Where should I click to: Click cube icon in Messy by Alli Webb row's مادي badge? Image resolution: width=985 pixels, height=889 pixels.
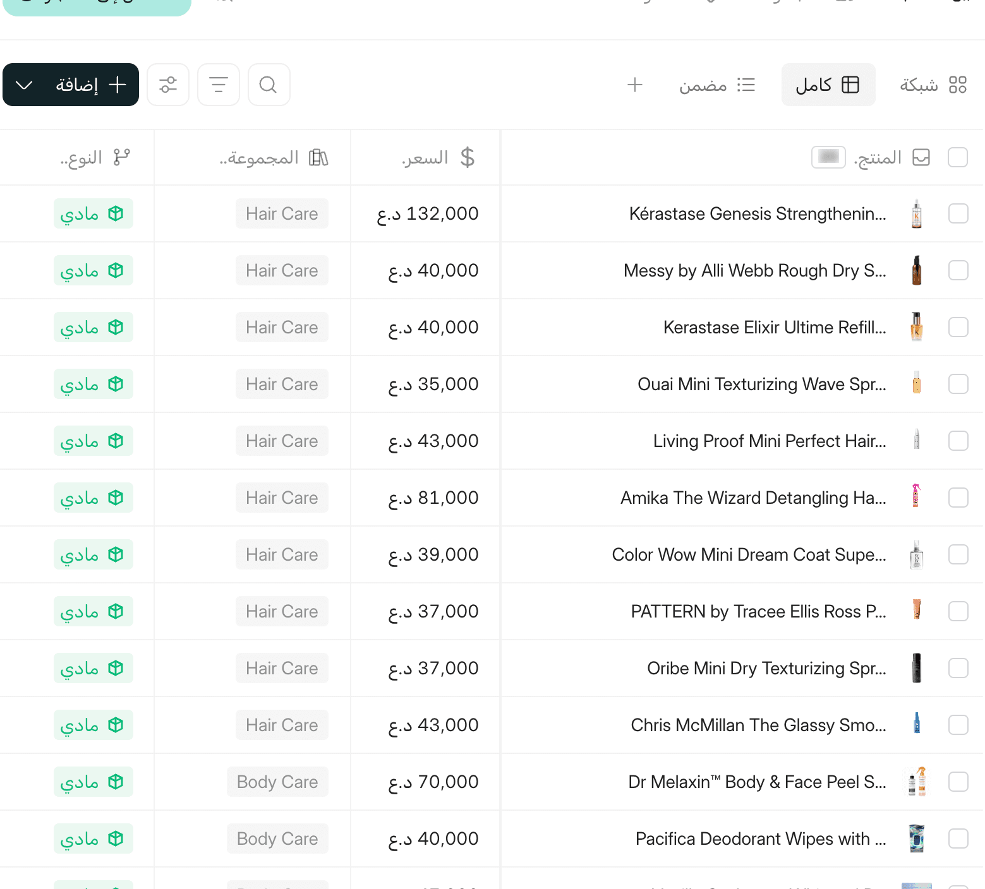(x=116, y=270)
